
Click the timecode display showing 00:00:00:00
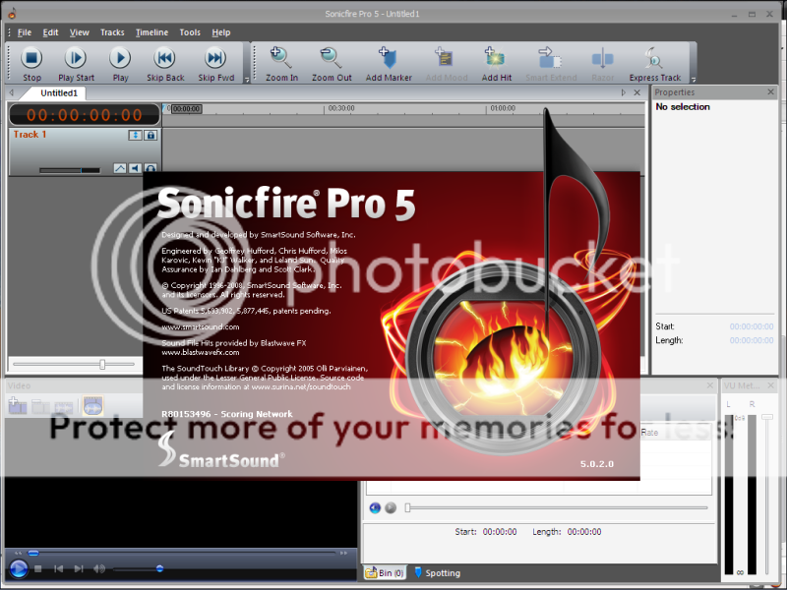click(x=83, y=113)
